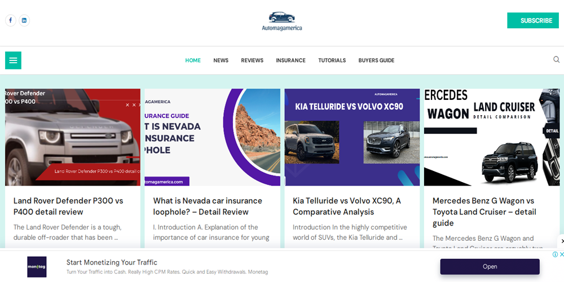Click the Monetag ad logo
Image resolution: width=564 pixels, height=282 pixels.
tap(37, 267)
